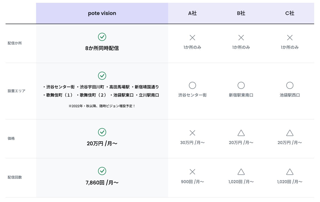This screenshot has width=320, height=202.
Task: Click the circle icon above 渋谷センター街 for A社
Action: coord(192,85)
